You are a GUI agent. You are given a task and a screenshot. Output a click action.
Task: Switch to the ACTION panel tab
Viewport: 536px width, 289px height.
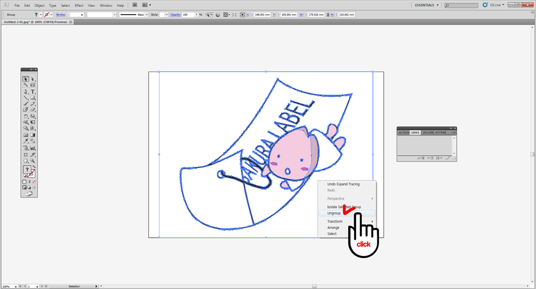(404, 132)
